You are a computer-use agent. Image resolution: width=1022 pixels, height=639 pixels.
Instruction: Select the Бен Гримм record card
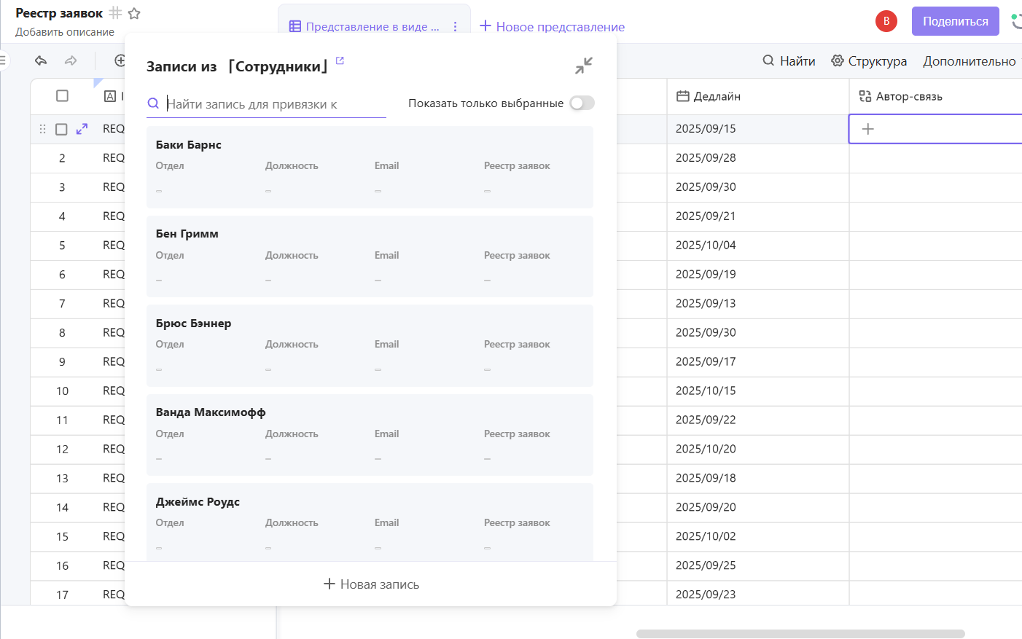click(370, 256)
